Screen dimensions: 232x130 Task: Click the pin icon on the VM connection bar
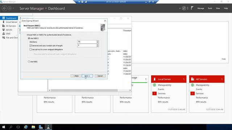pyautogui.click(x=79, y=2)
